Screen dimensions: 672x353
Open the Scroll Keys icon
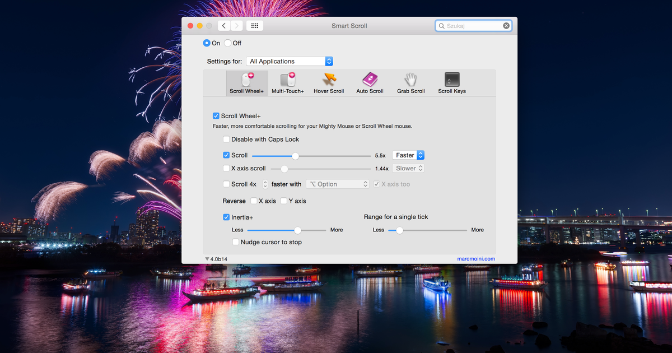click(x=452, y=79)
